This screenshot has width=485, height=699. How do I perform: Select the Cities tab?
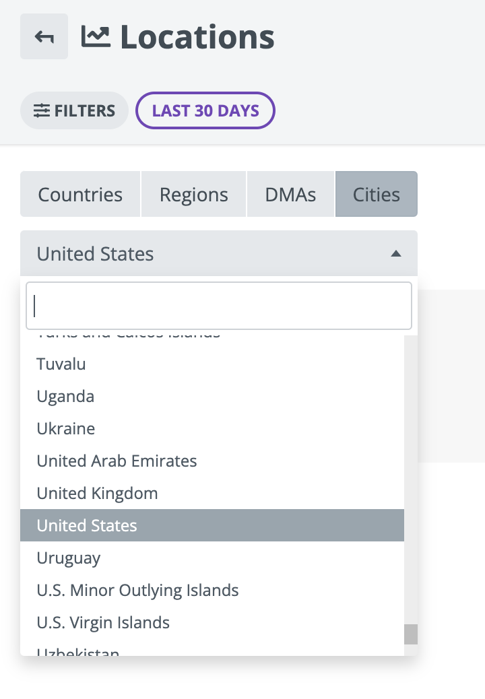point(376,195)
